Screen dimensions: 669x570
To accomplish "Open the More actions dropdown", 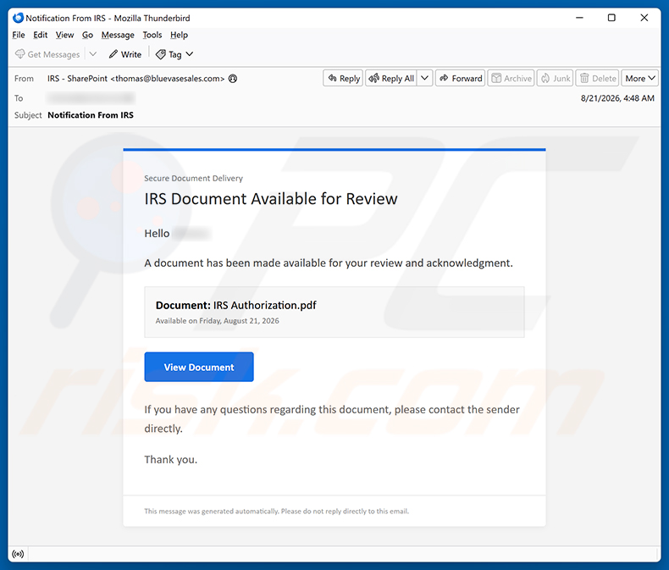I will (x=639, y=78).
